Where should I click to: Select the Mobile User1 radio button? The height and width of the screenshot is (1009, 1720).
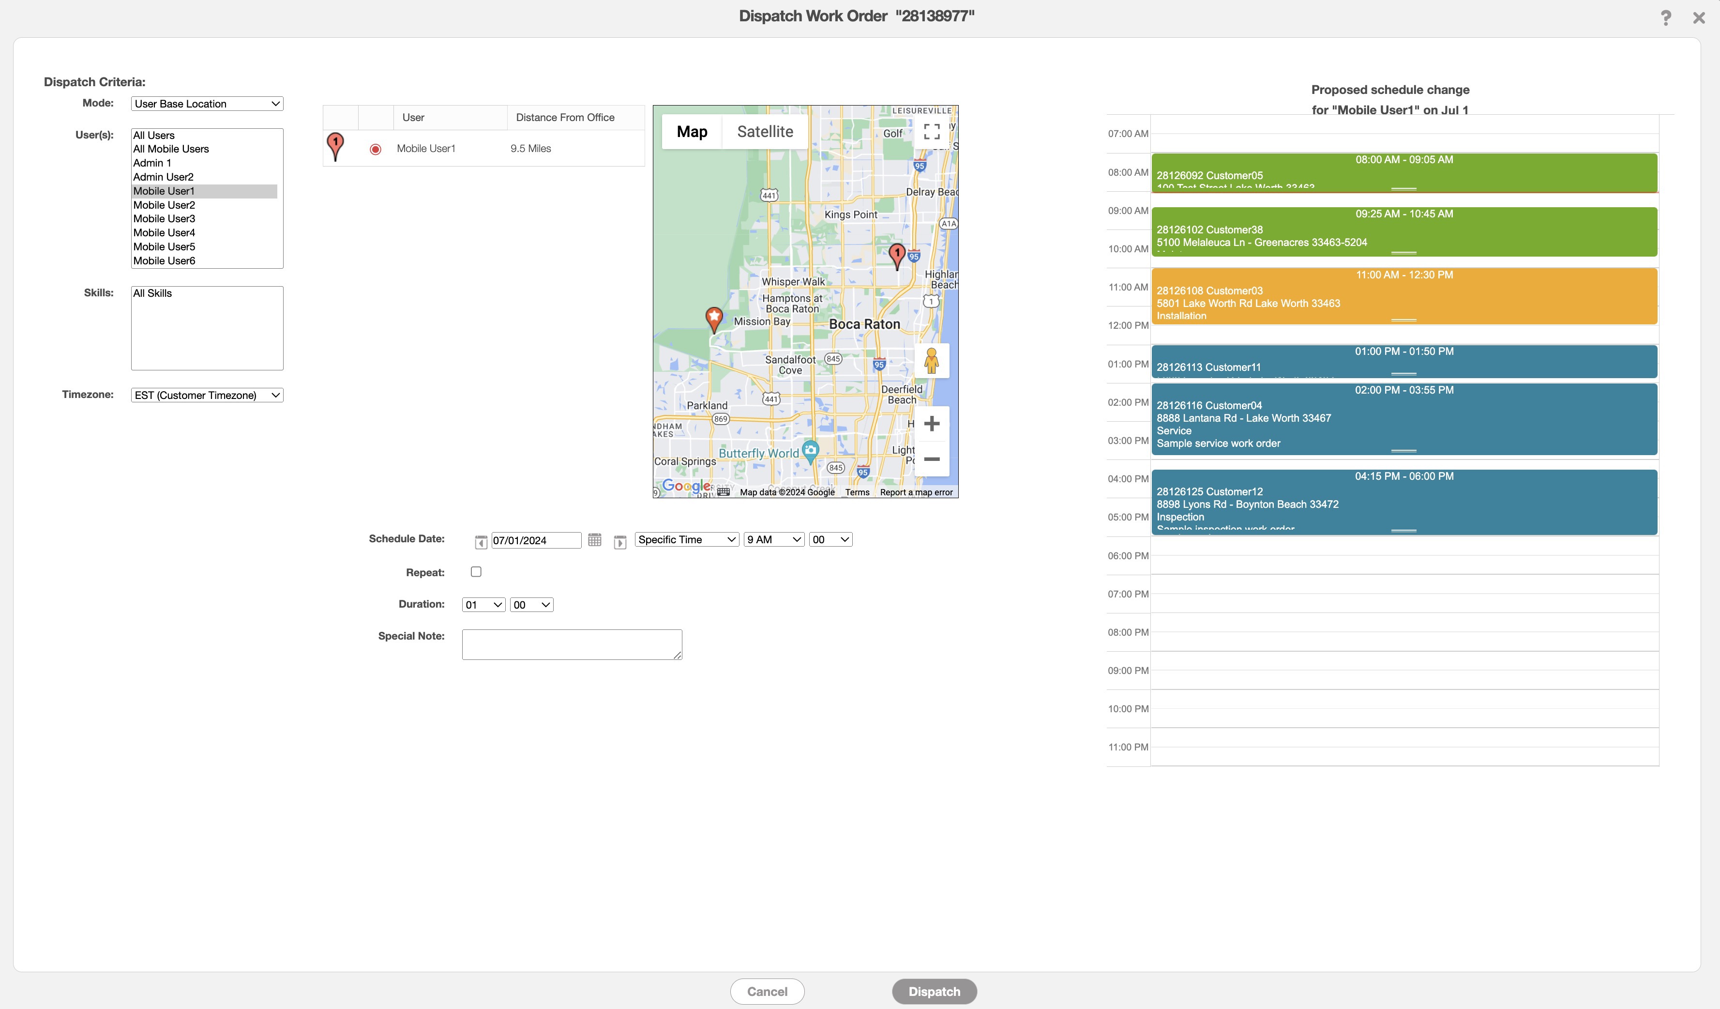point(376,149)
